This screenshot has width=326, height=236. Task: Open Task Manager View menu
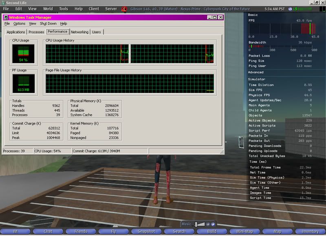point(33,24)
